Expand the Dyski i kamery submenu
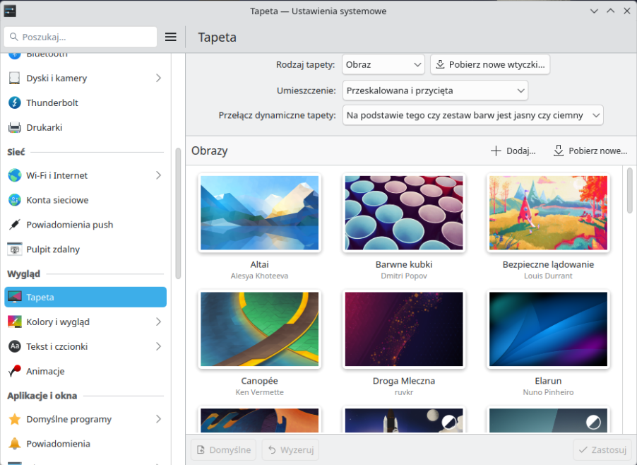 point(158,78)
